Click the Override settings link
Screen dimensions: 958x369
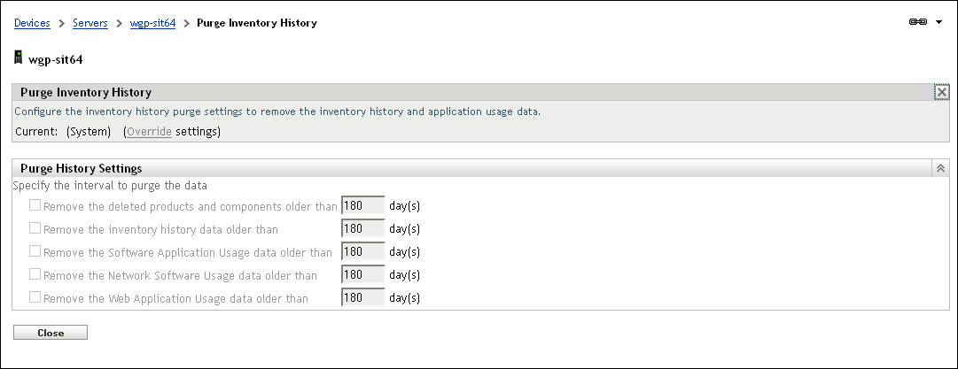[x=149, y=132]
